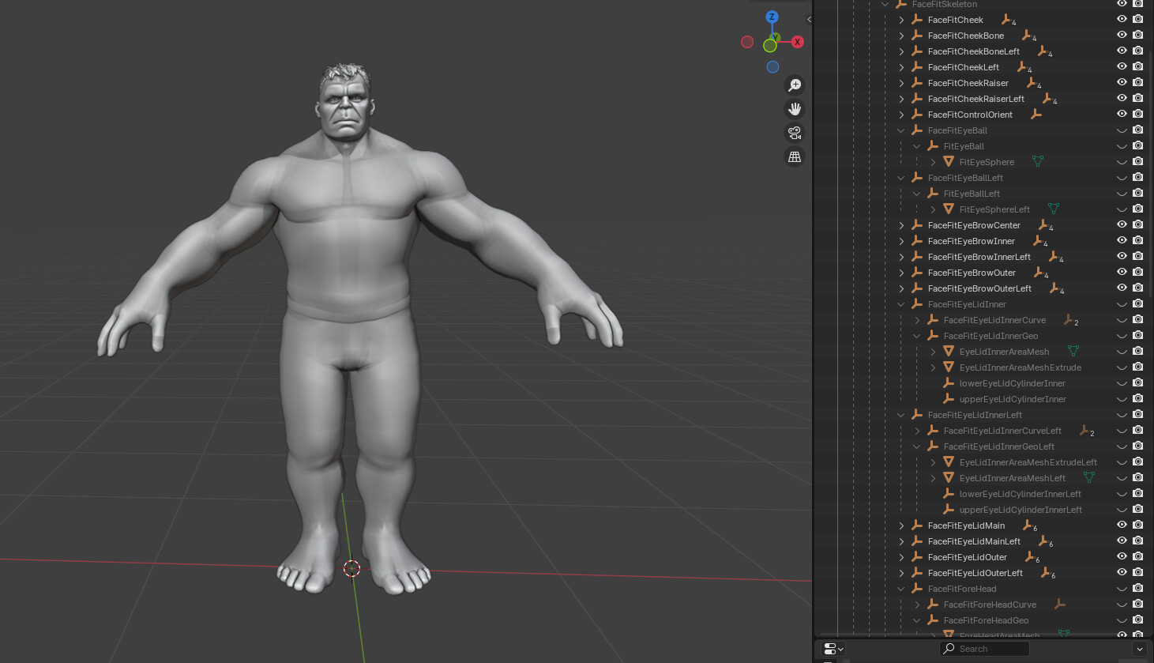Activate the pan hand viewport tool
1154x663 pixels.
pyautogui.click(x=795, y=109)
